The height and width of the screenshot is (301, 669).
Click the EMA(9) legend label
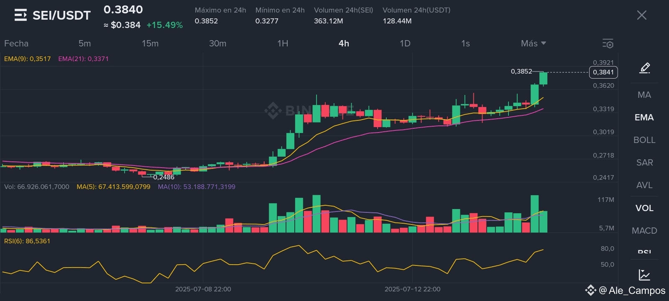point(27,59)
